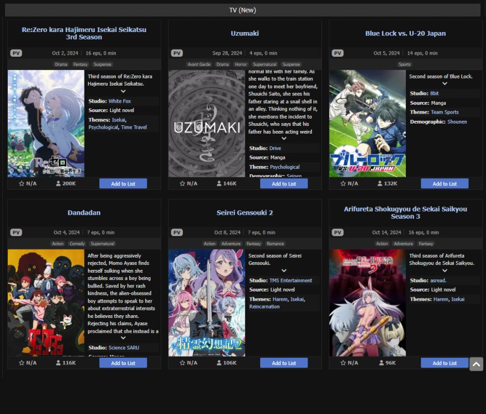
Task: Click the star score icon for Uzumaki
Action: coord(182,183)
